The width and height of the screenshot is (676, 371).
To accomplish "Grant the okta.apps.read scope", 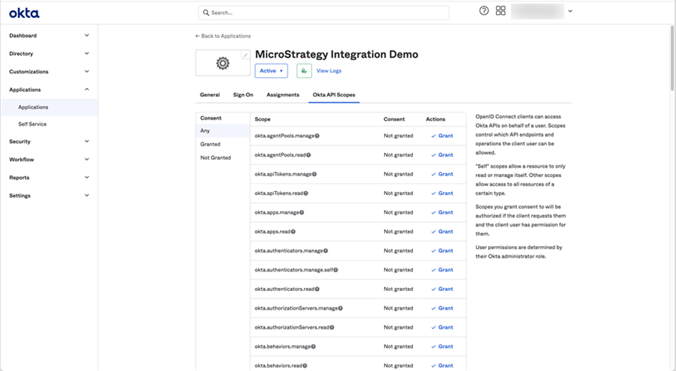I will click(442, 232).
